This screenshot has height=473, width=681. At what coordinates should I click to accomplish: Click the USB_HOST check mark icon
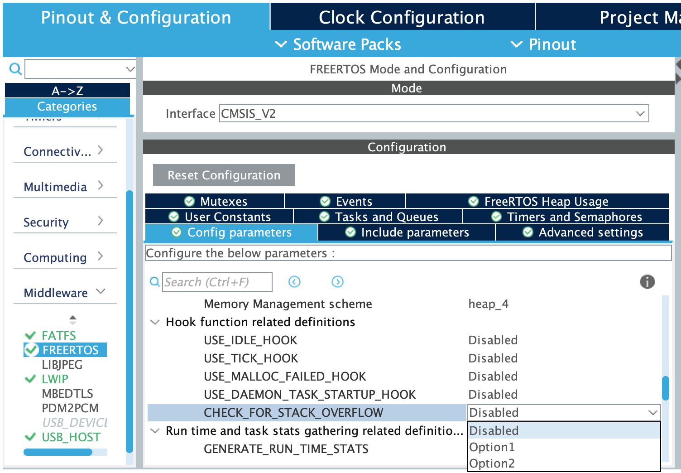(30, 437)
